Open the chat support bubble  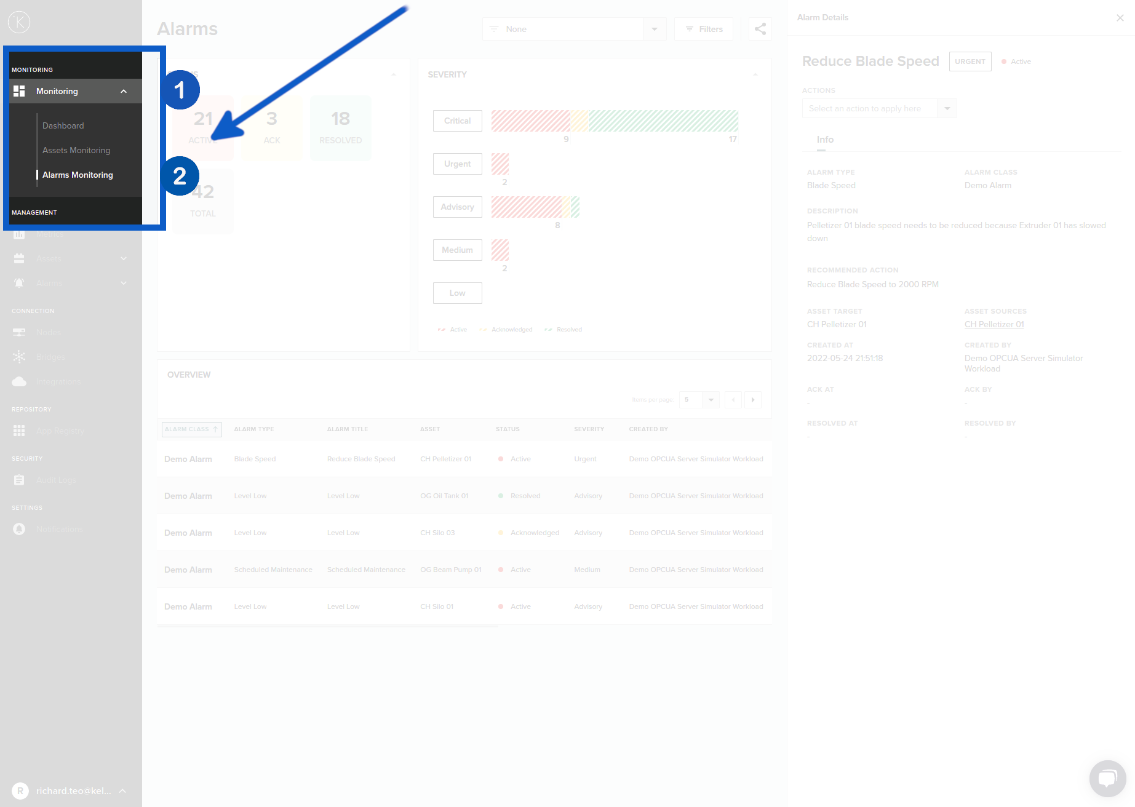1107,778
